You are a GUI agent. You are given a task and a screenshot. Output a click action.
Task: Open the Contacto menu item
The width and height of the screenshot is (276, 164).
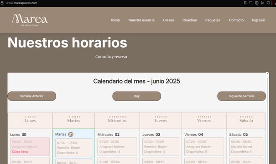click(x=236, y=20)
